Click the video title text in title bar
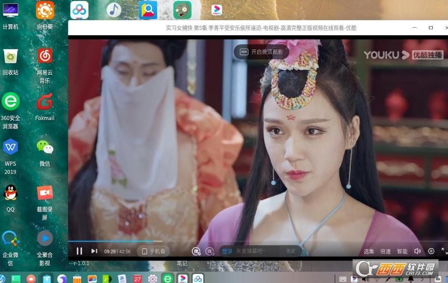This screenshot has width=448, height=283. click(261, 28)
